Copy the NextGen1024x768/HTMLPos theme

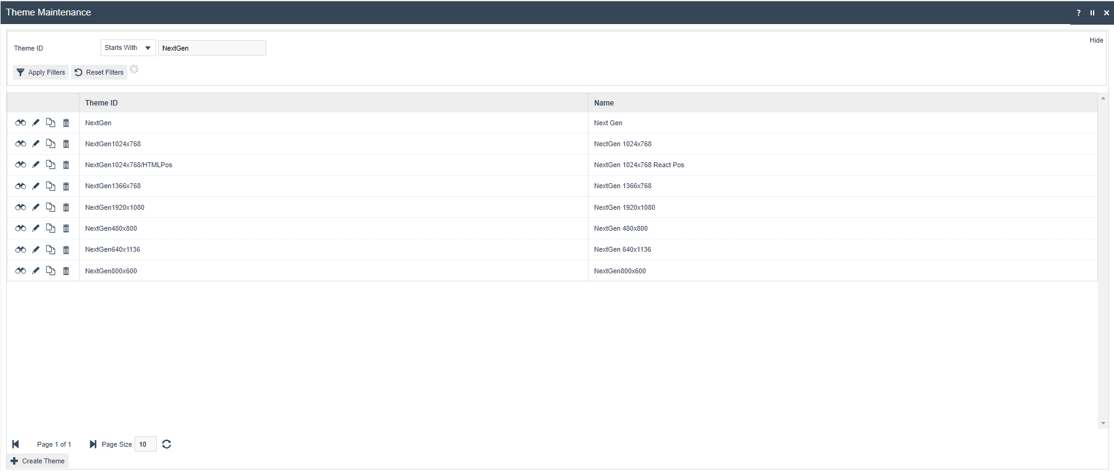tap(51, 165)
